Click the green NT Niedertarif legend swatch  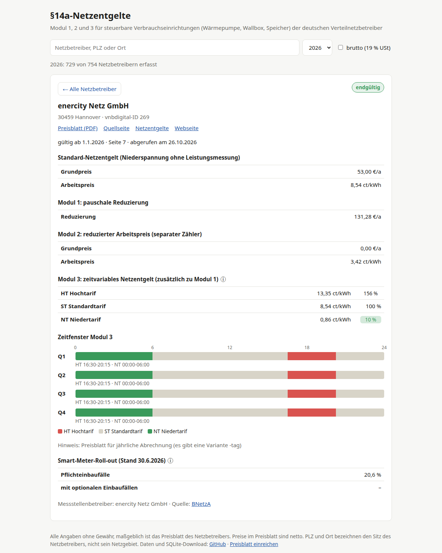150,431
